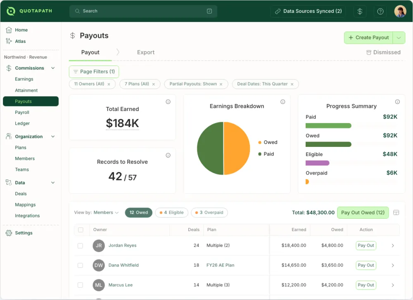Expand Dana Whitfield row chevron

coord(393,265)
